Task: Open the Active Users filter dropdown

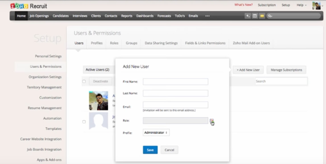Action: [98, 70]
